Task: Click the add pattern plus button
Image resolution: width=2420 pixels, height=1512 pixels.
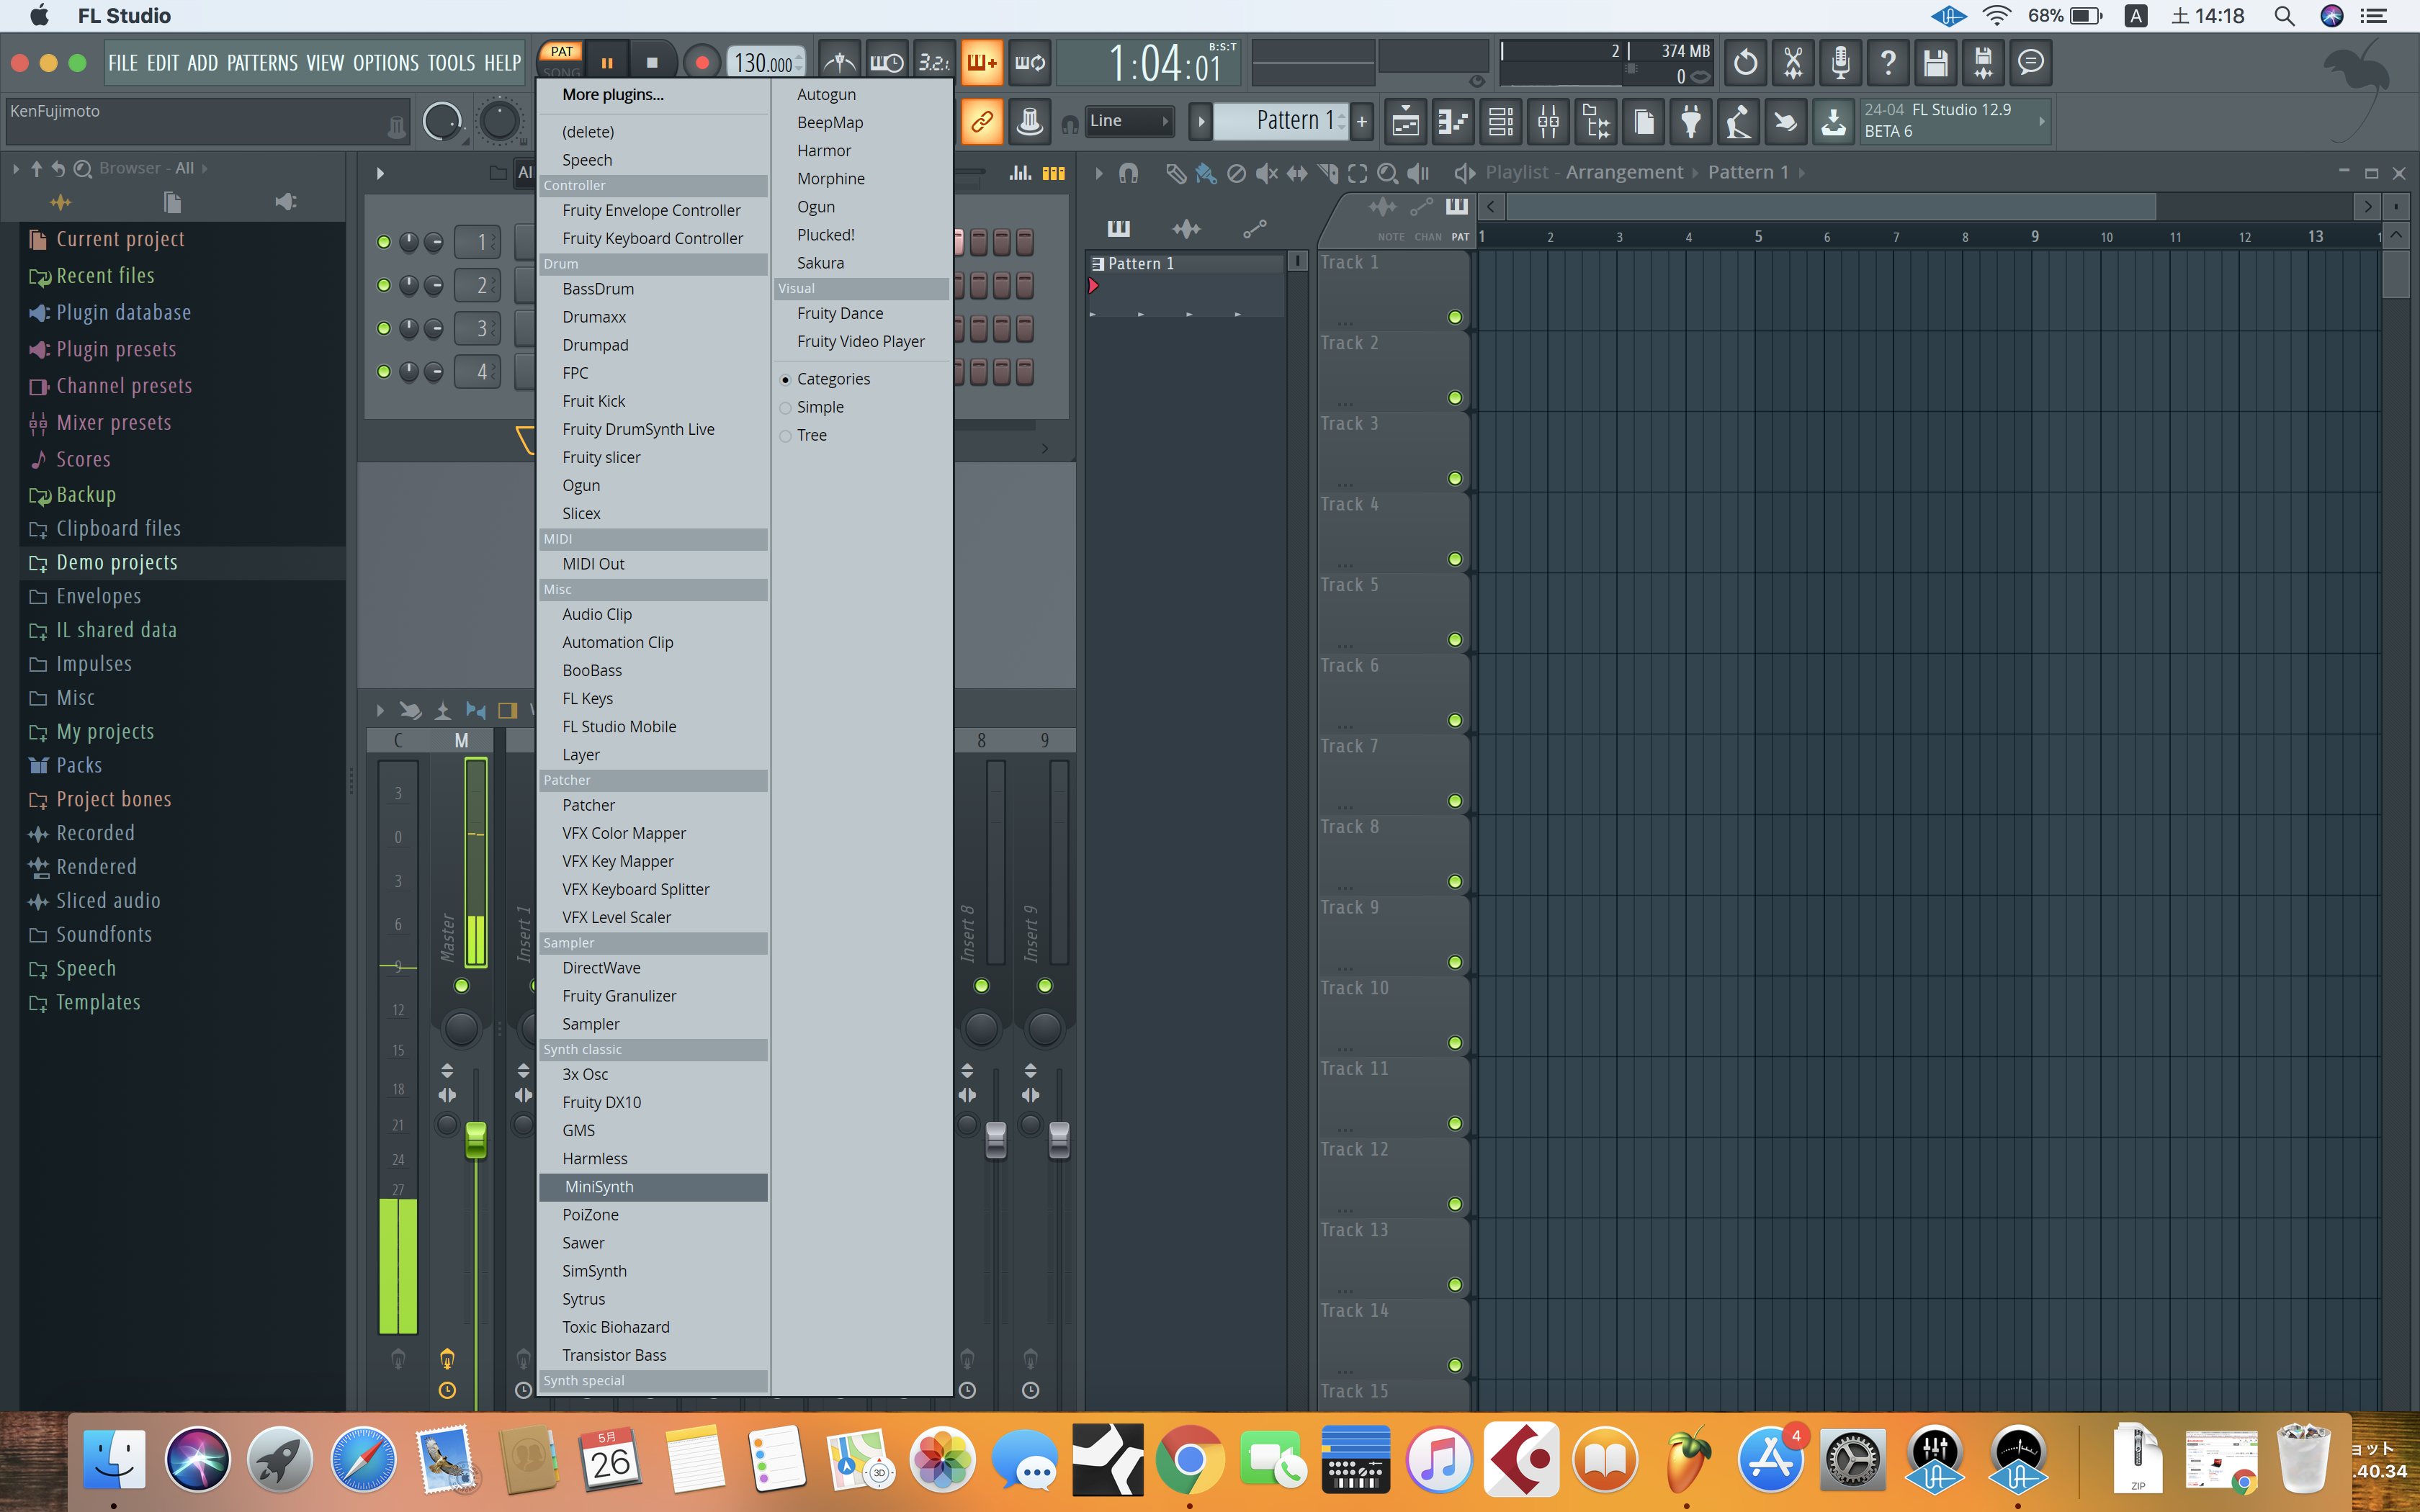Action: tap(1361, 121)
